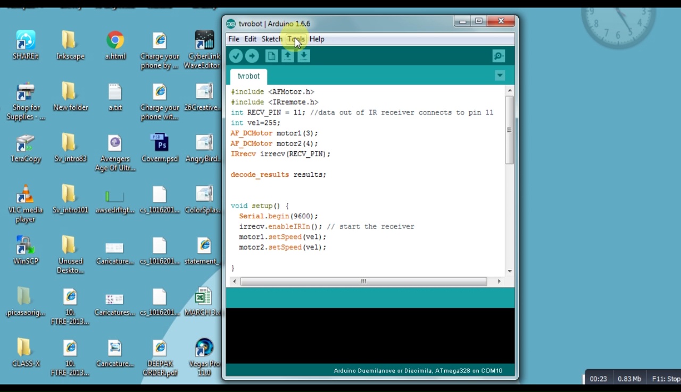Click the decode_results results; line
Image resolution: width=681 pixels, height=392 pixels.
point(278,175)
